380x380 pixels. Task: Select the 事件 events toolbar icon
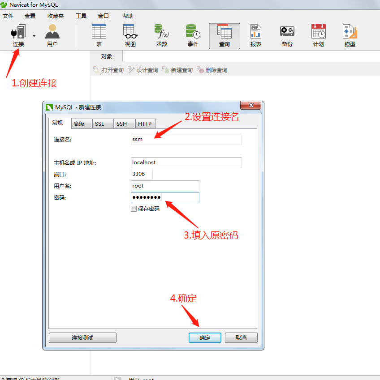pyautogui.click(x=193, y=35)
